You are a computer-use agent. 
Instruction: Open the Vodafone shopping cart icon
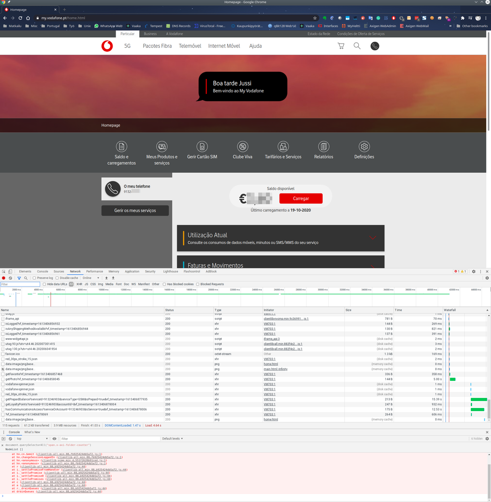(341, 45)
